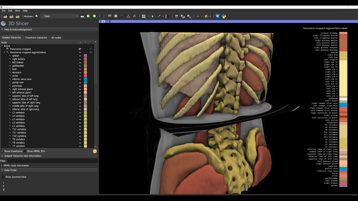The image size is (358, 201).
Task: Click the subject hierarchy tree scrollbar
Action: 95,64
